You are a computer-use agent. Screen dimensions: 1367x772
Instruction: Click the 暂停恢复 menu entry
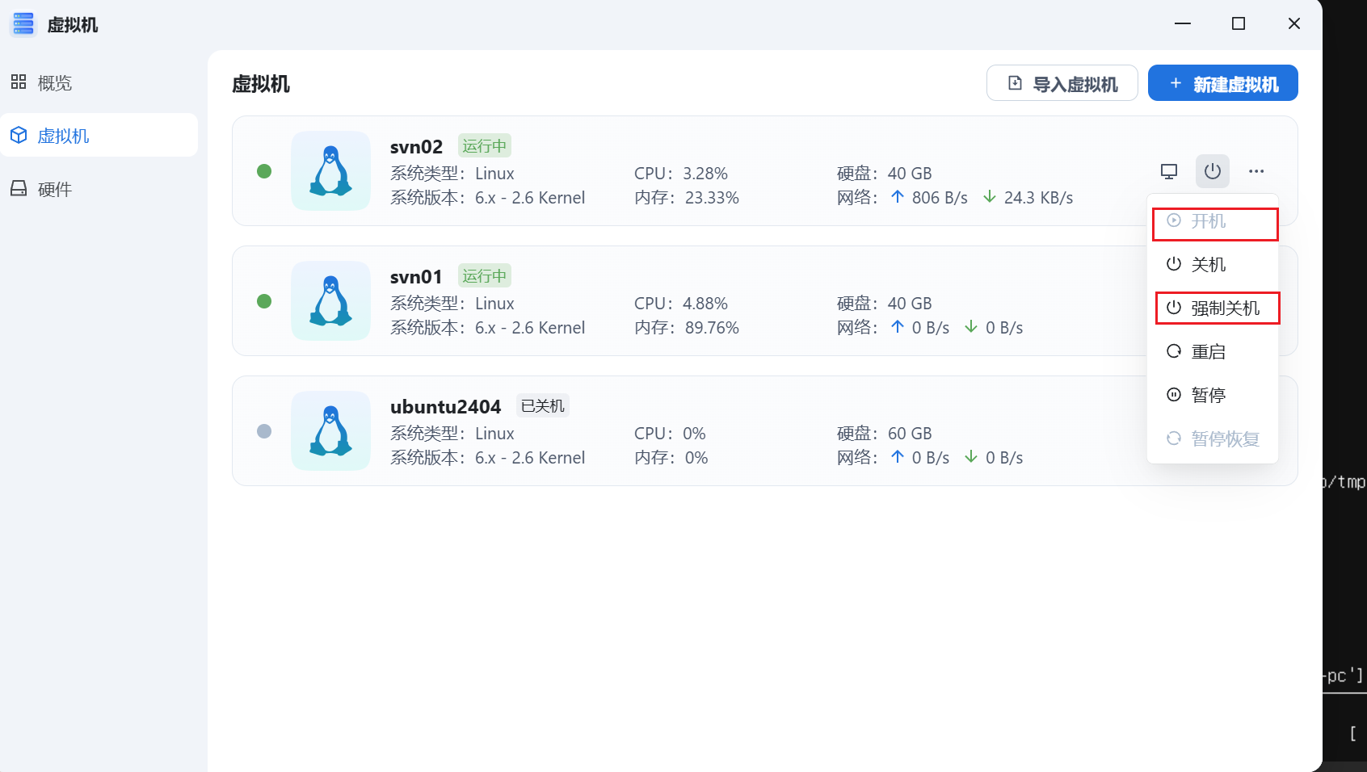[1213, 438]
